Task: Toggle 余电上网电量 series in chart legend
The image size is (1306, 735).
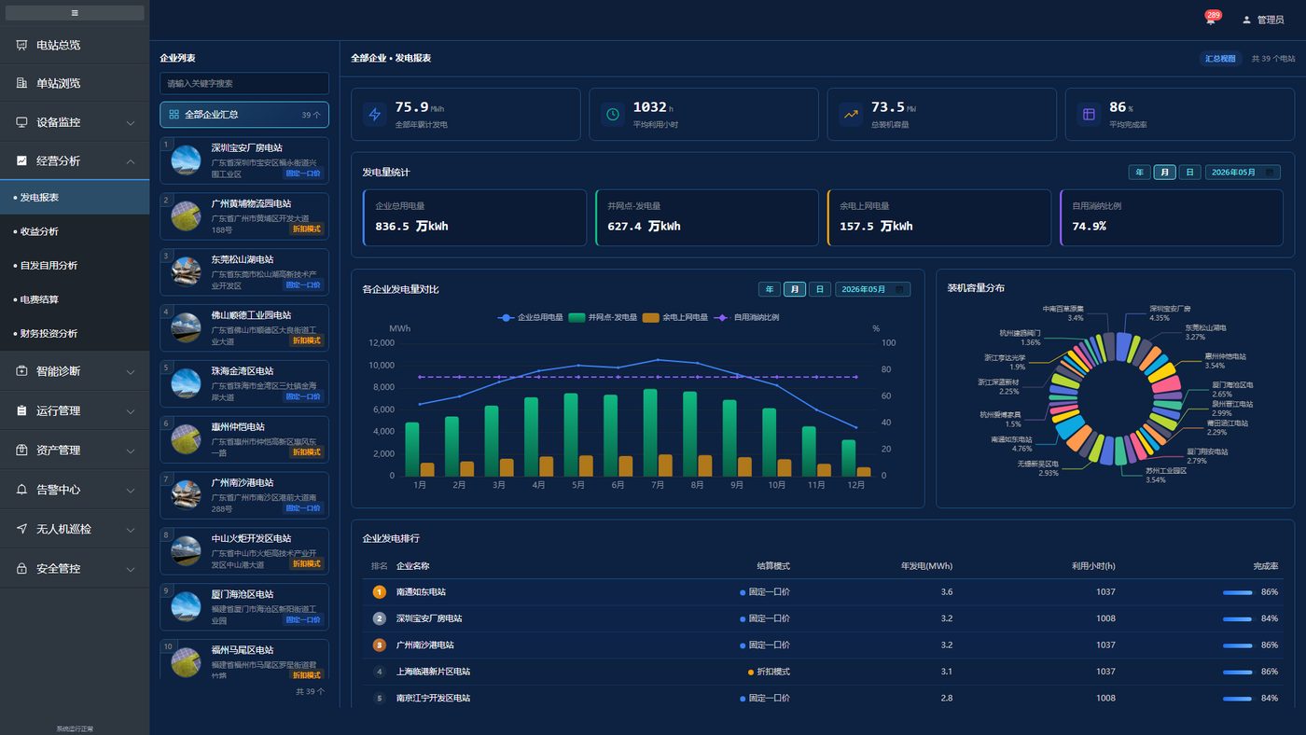Action: pos(675,317)
